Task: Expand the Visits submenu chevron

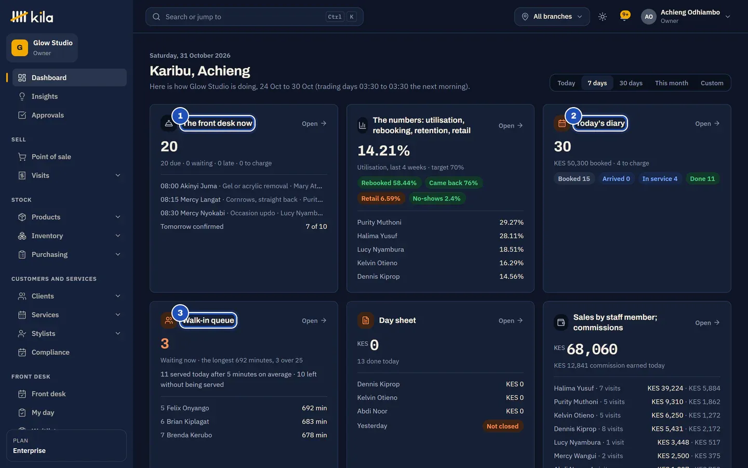Action: tap(118, 175)
